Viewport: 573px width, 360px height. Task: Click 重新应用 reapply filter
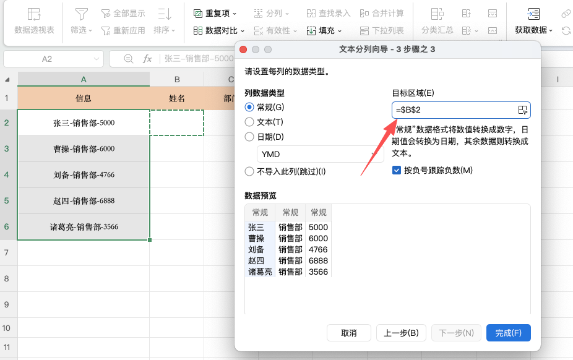123,31
